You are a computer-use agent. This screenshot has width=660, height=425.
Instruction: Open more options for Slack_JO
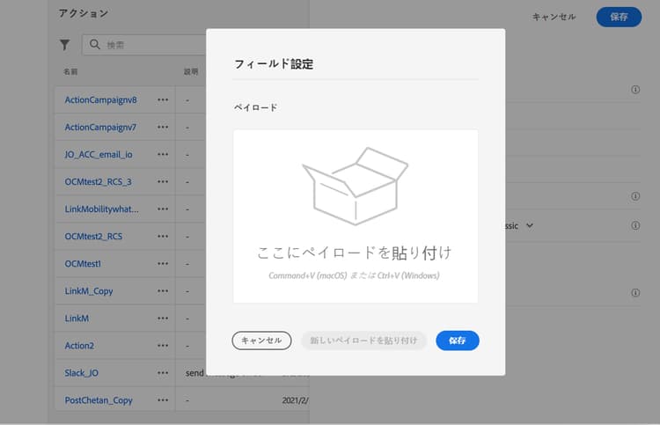coord(163,373)
